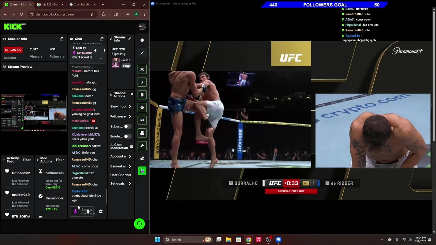Unpin the pinned chat message
Screen dimensions: 436x245
95,50
